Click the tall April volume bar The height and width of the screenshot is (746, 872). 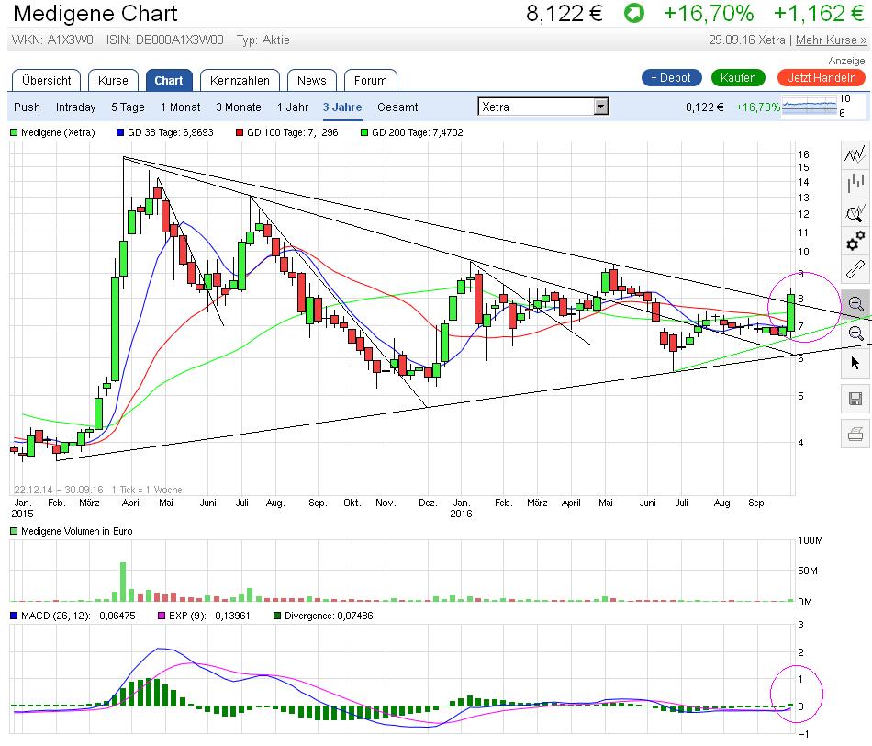pos(123,582)
